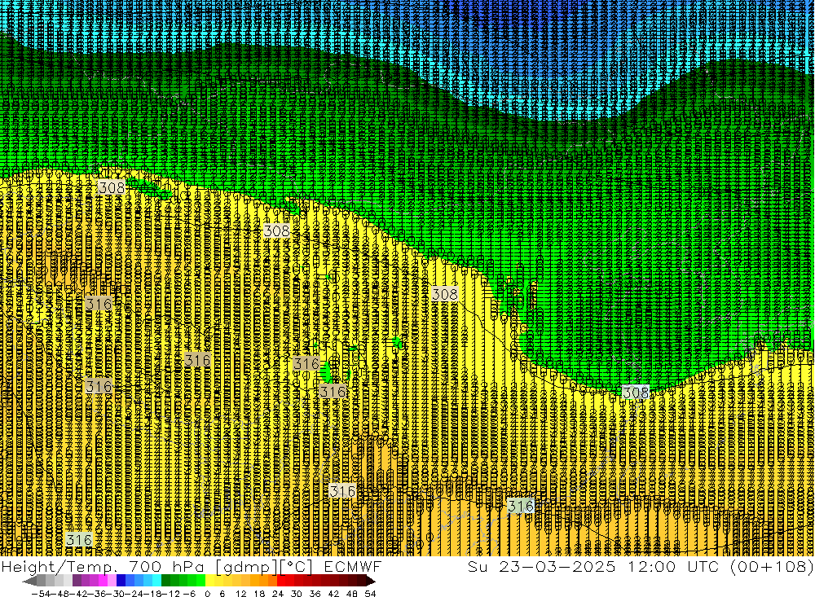This screenshot has height=597, width=815.
Task: Click the "ECMWF" model label
Action: click(x=353, y=566)
